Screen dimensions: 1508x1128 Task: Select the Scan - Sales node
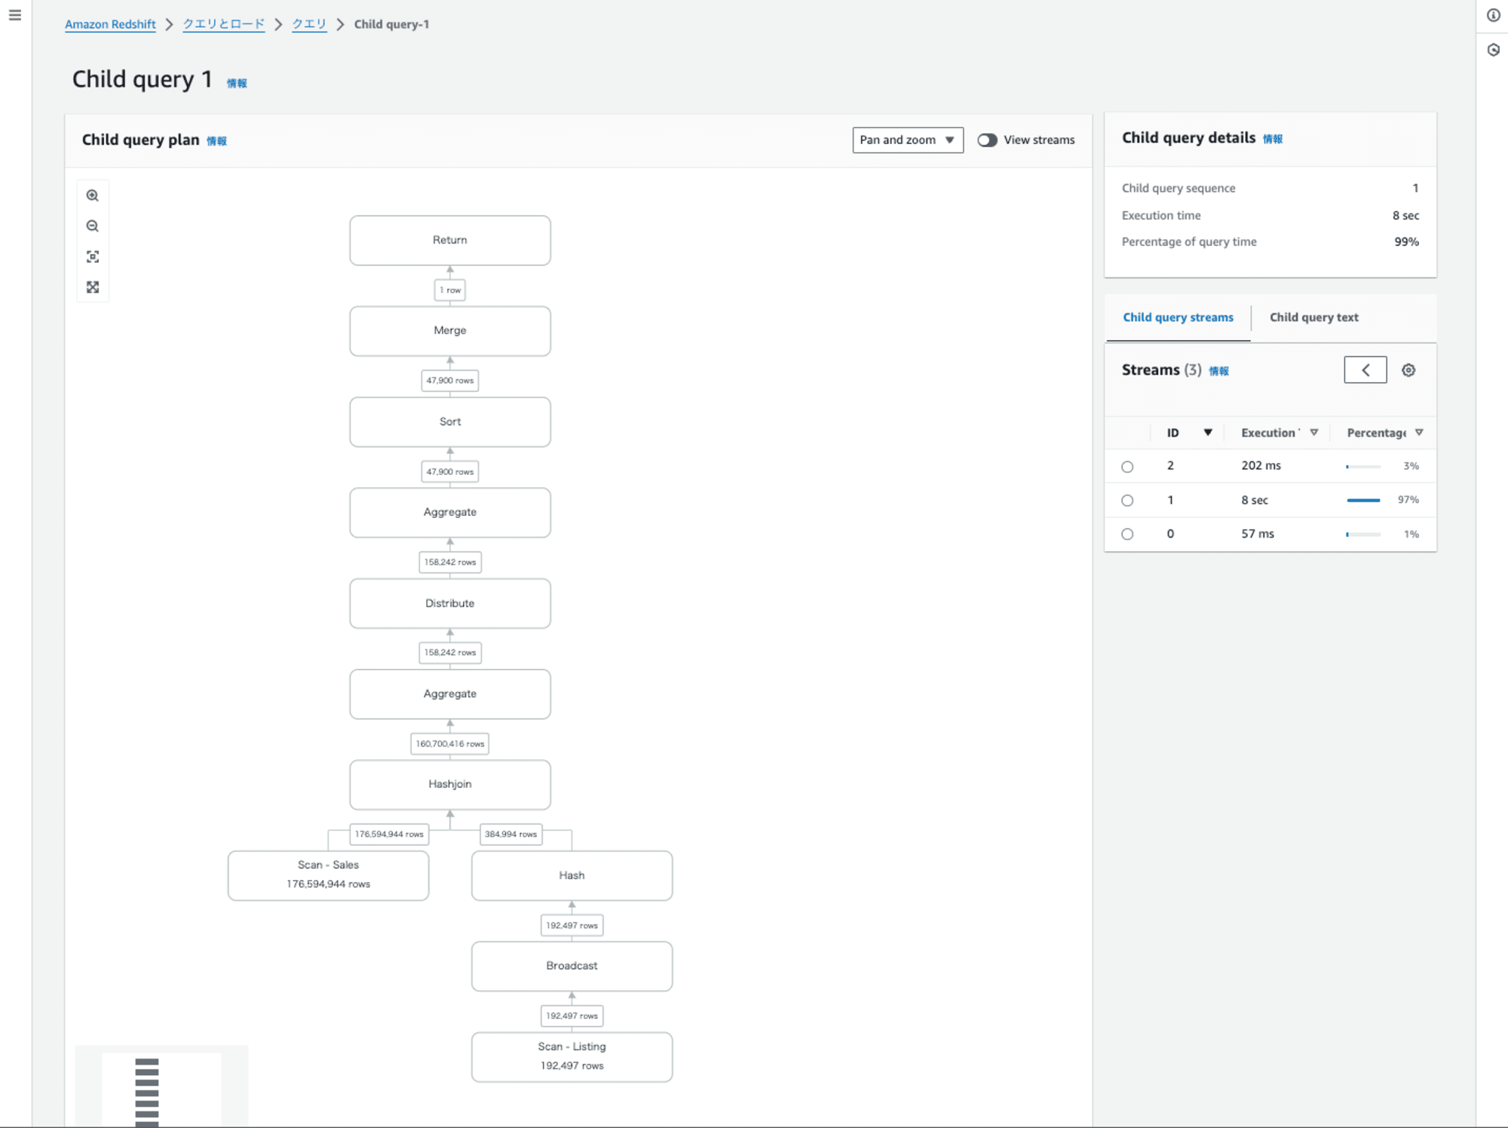[329, 875]
